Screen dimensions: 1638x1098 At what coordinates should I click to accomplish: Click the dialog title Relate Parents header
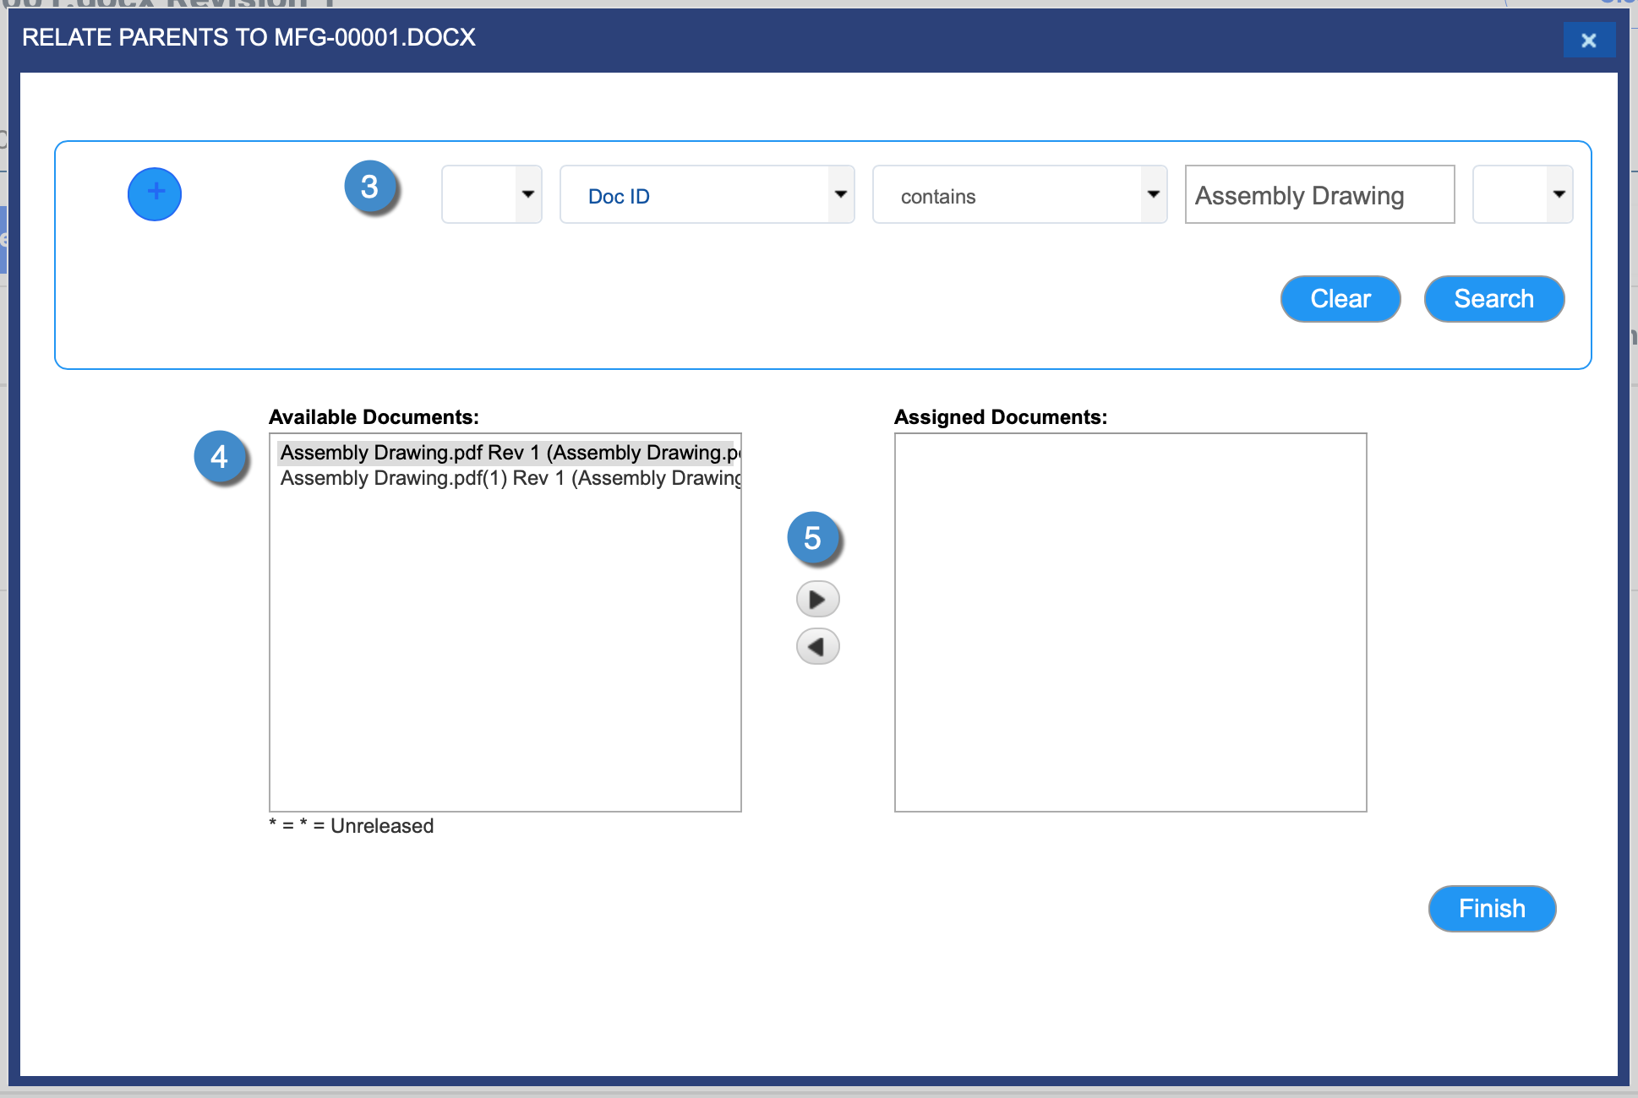[x=248, y=37]
